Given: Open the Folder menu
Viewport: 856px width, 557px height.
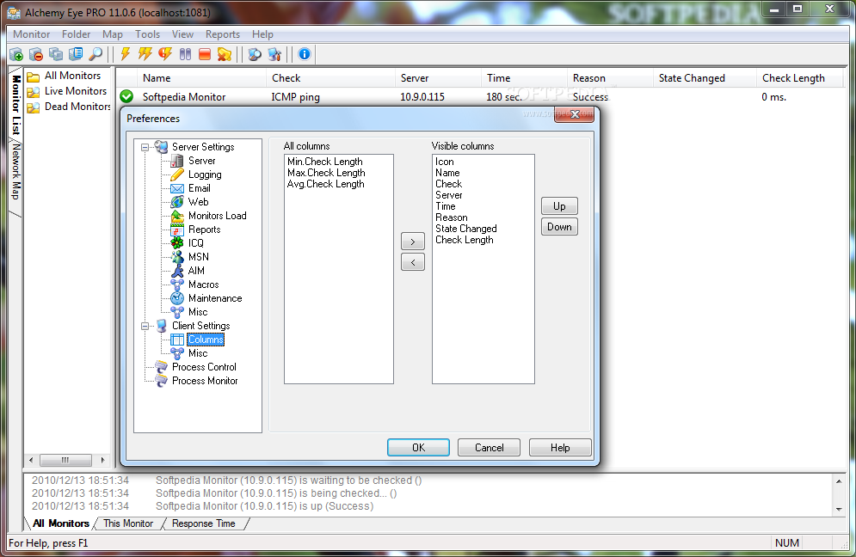Looking at the screenshot, I should 76,34.
